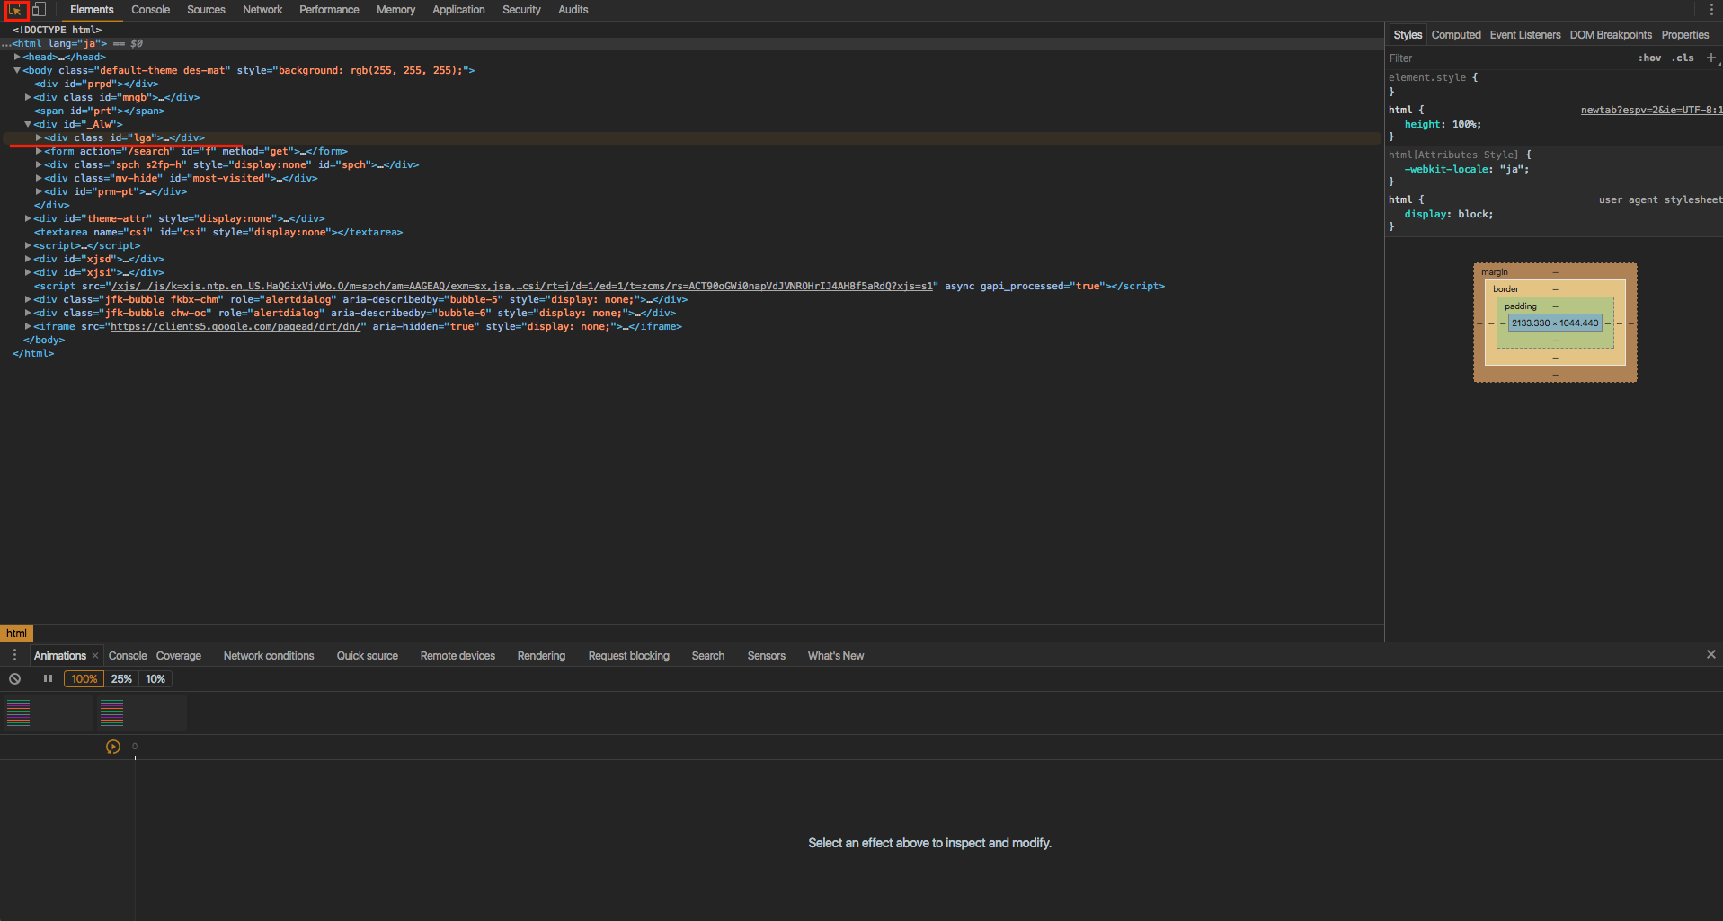Open the Network panel tab

(262, 10)
